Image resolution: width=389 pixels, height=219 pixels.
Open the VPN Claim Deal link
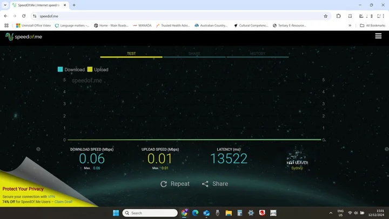61,202
